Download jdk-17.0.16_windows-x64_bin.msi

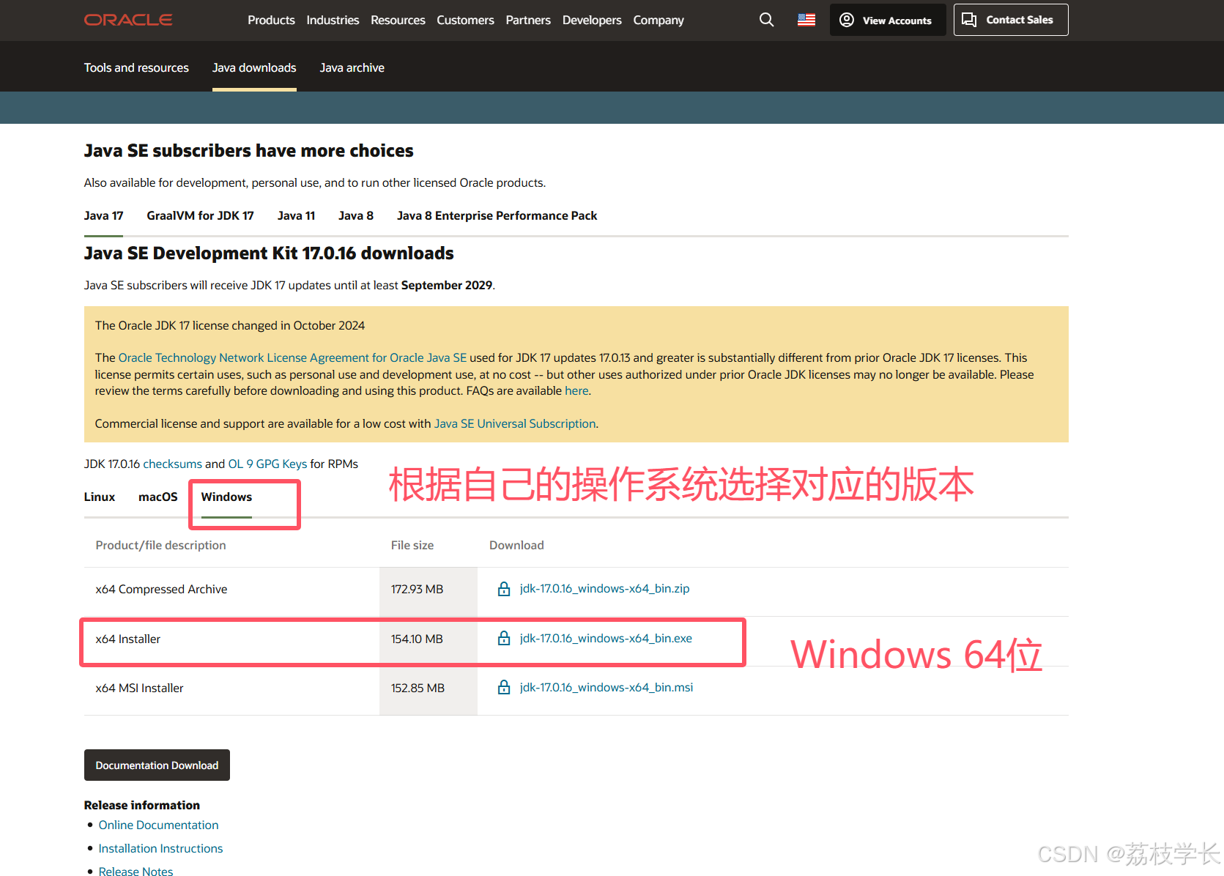pyautogui.click(x=607, y=687)
